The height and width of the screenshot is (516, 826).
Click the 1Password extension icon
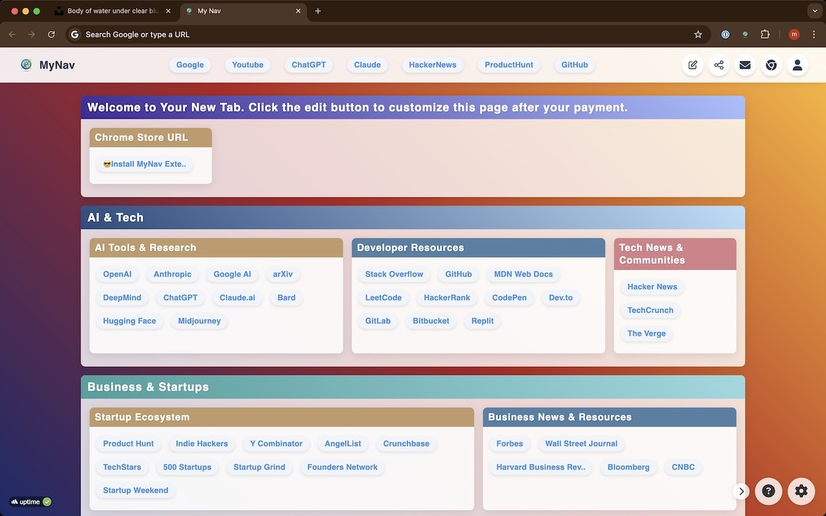click(725, 34)
